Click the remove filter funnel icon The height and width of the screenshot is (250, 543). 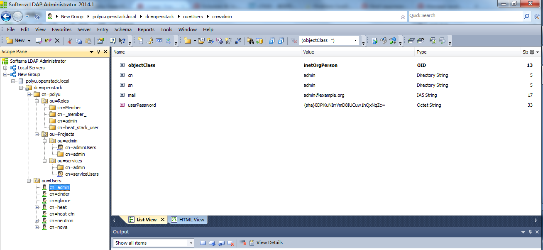(294, 41)
